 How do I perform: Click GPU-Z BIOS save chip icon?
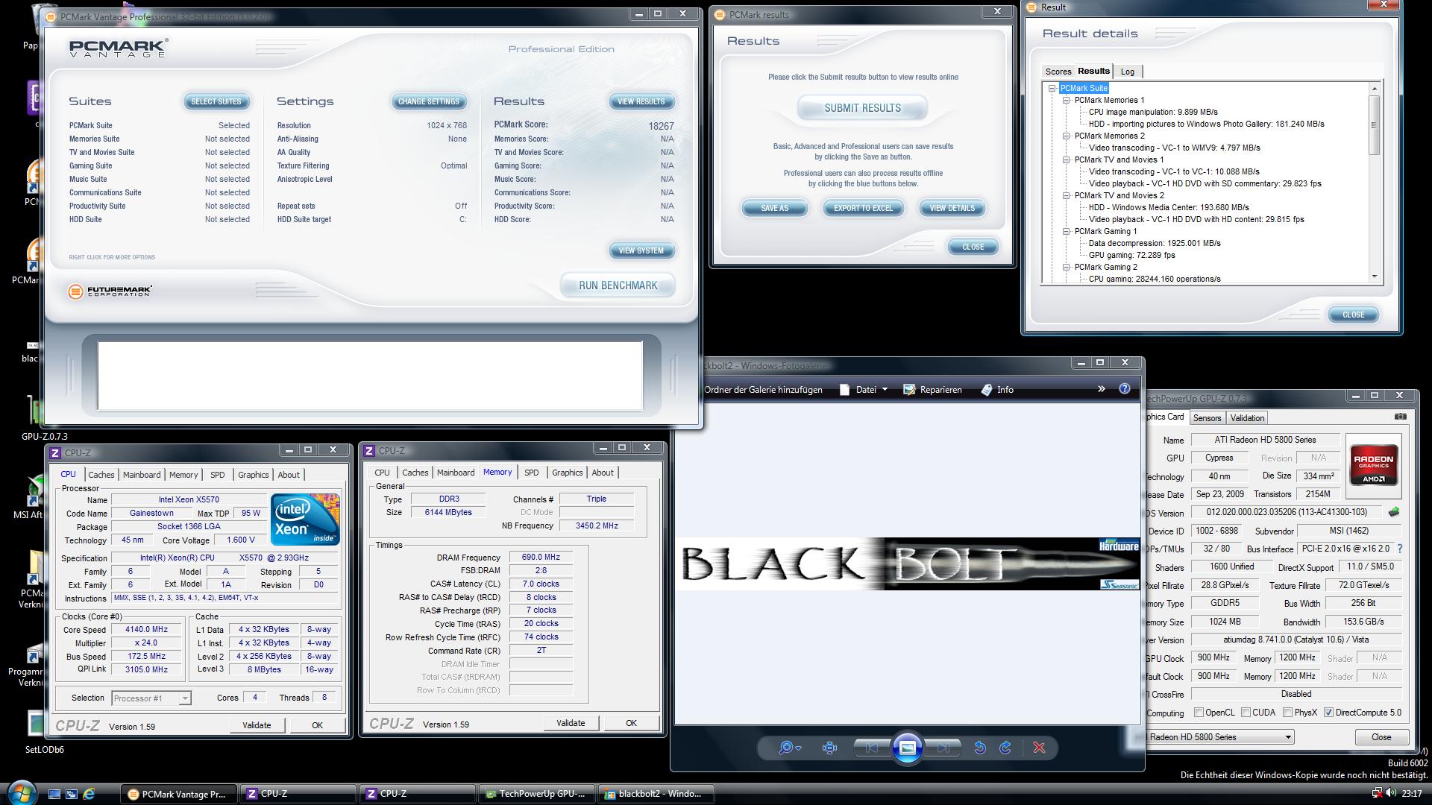coord(1393,512)
